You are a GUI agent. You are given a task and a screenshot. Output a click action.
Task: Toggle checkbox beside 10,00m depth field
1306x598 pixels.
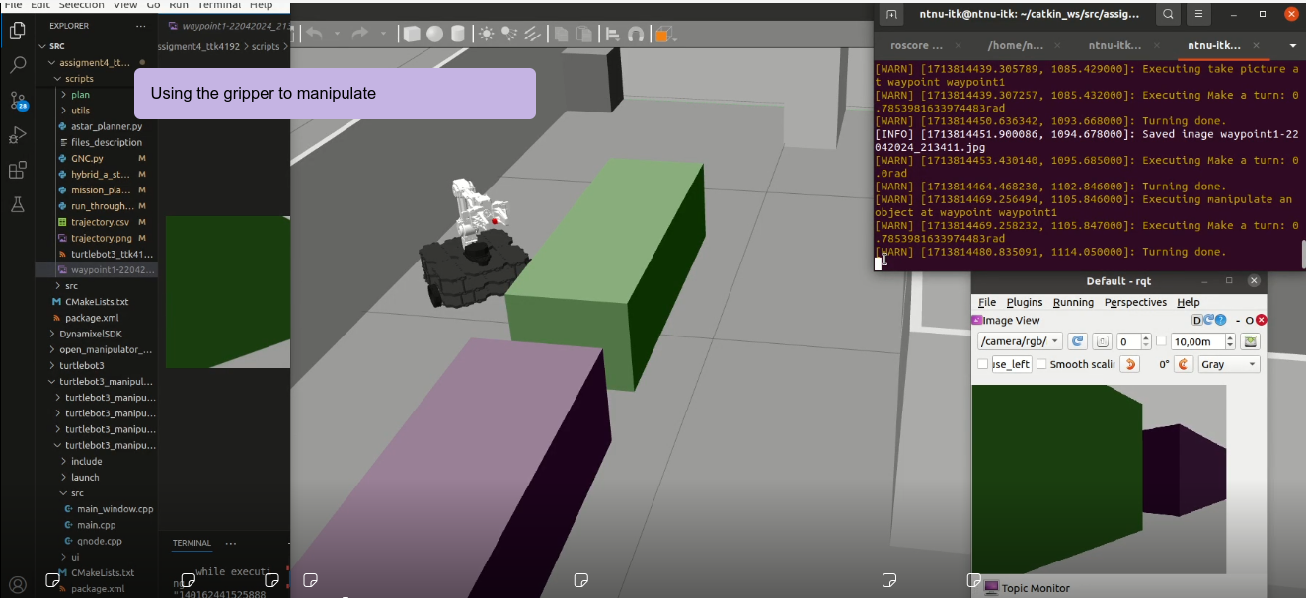(1162, 341)
